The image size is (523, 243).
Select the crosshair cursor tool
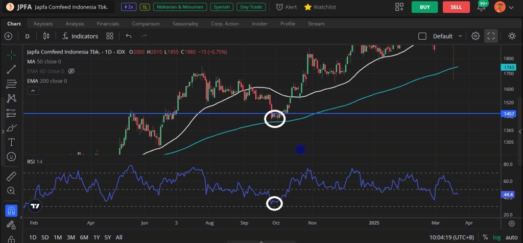coord(11,55)
